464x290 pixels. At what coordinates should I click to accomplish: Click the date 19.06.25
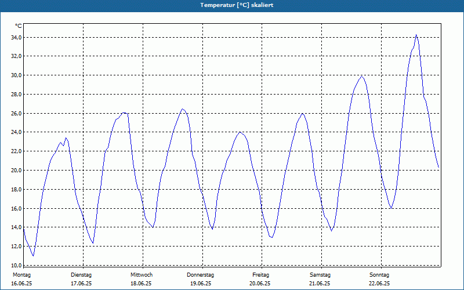201,284
